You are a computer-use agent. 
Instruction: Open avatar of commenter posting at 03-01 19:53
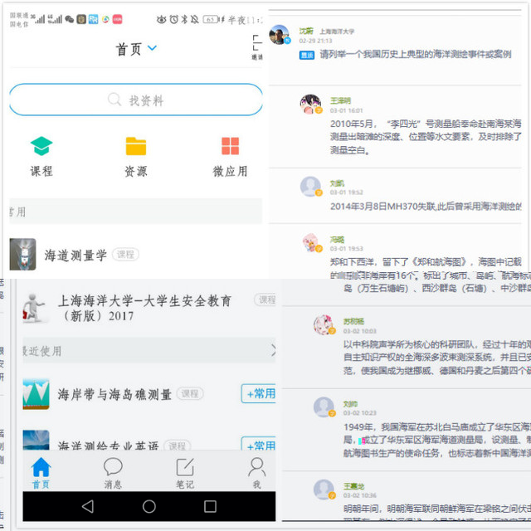point(312,242)
